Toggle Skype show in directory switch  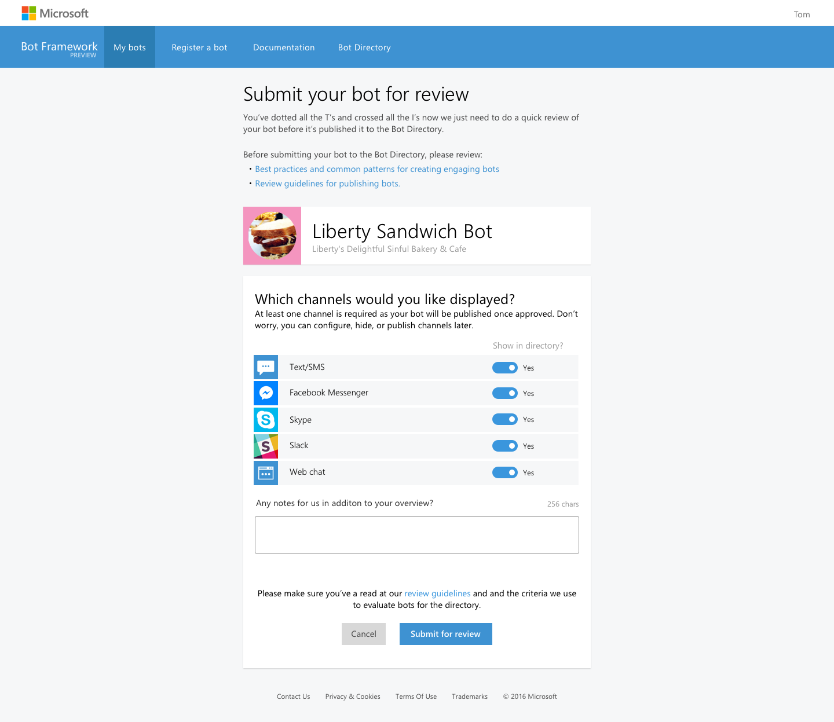(x=505, y=419)
